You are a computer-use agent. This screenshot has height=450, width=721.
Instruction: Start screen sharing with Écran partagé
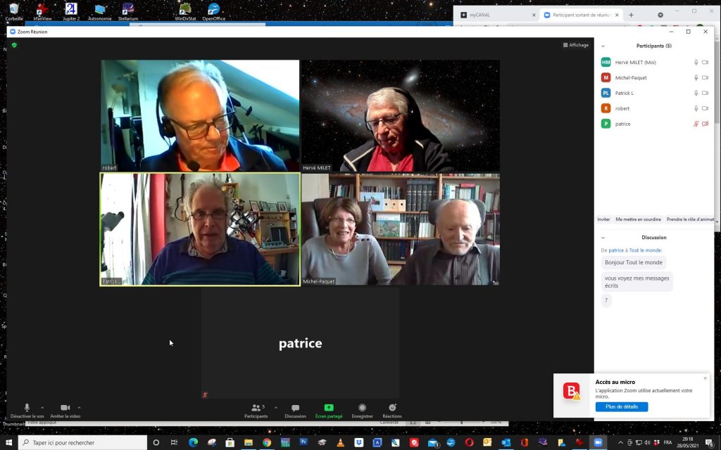click(x=329, y=411)
